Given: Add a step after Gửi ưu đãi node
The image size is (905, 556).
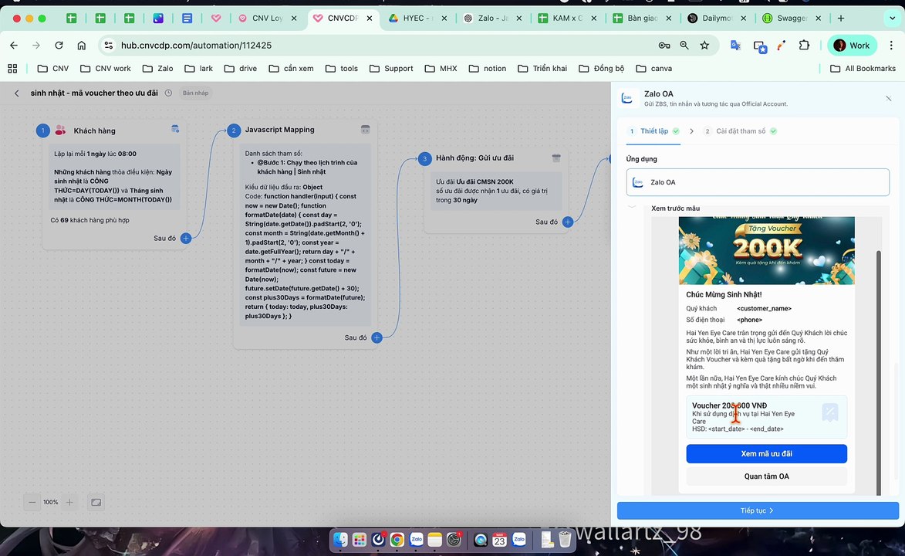Looking at the screenshot, I should [x=568, y=222].
